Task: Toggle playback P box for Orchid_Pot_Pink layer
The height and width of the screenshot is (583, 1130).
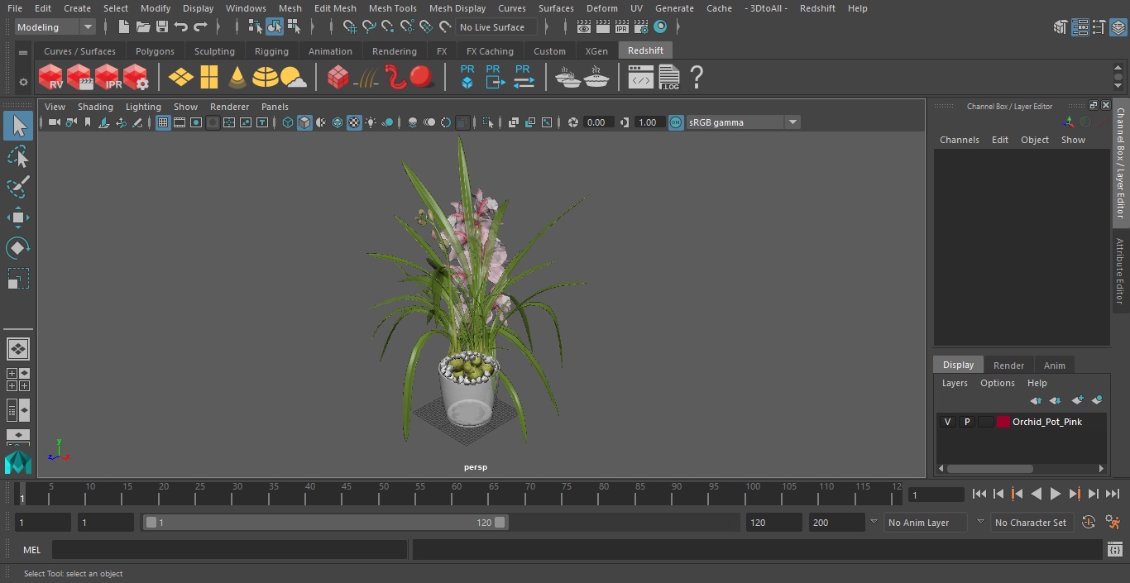Action: [x=966, y=422]
